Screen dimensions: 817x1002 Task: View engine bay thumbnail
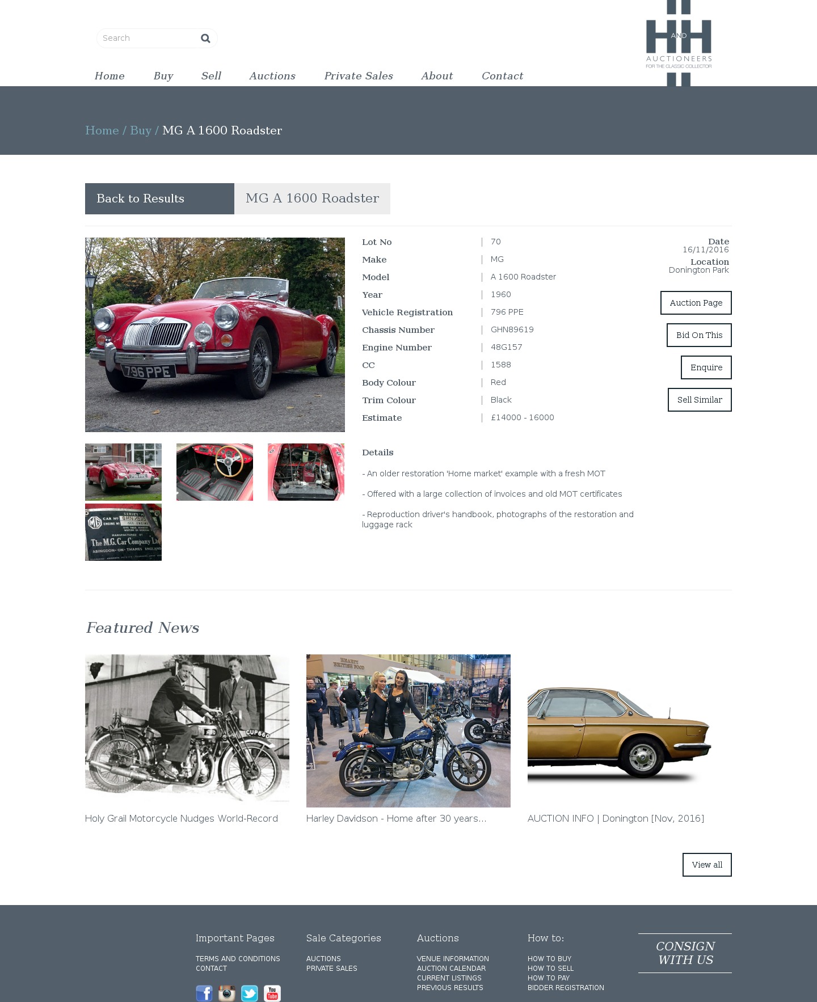pos(306,472)
